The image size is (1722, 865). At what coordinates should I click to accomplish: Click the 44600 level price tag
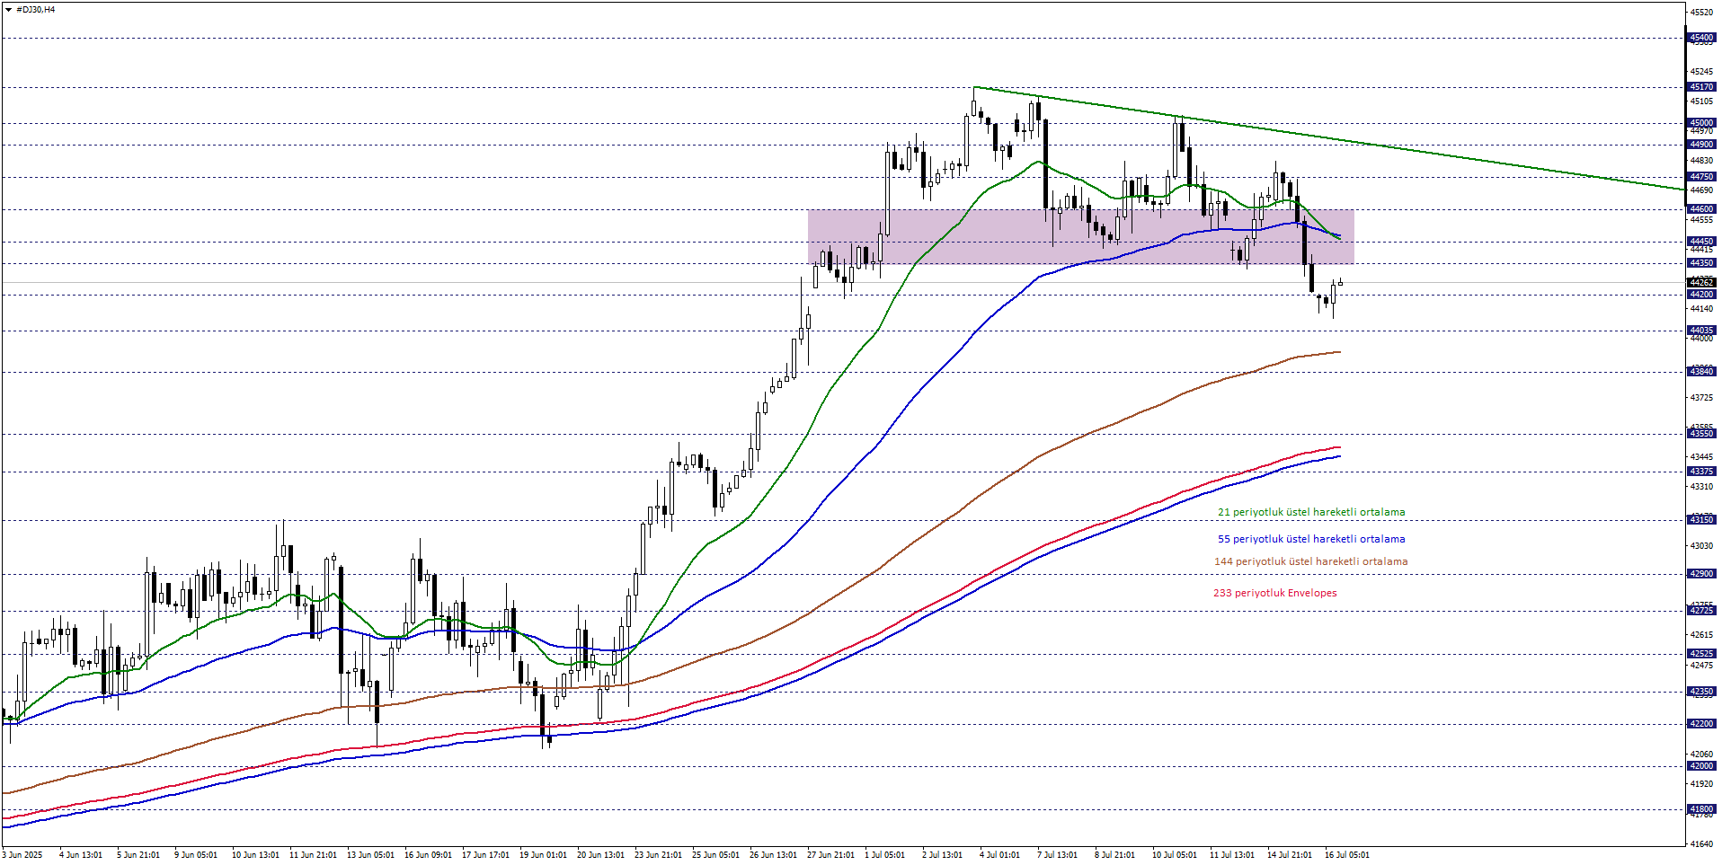pos(1700,209)
